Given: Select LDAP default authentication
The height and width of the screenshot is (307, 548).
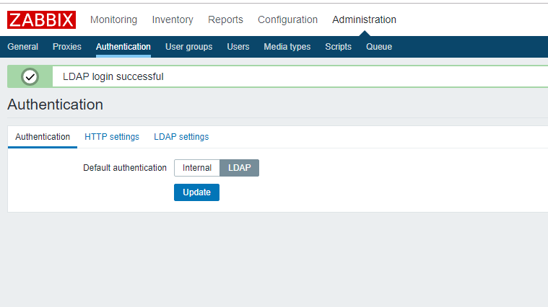Looking at the screenshot, I should [239, 168].
